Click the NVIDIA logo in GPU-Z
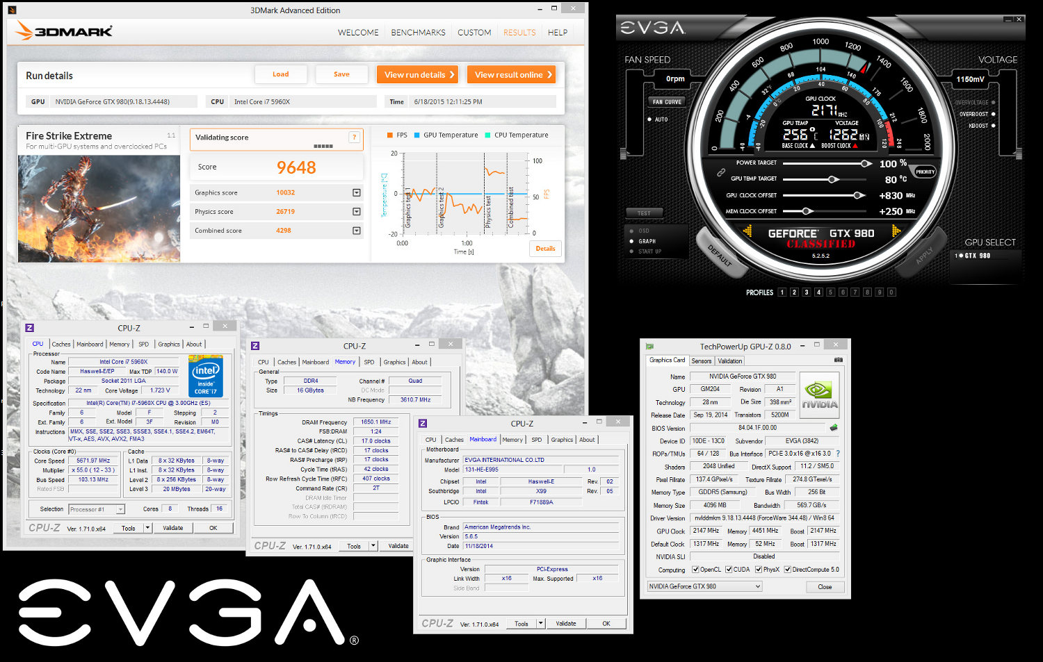 [x=820, y=396]
